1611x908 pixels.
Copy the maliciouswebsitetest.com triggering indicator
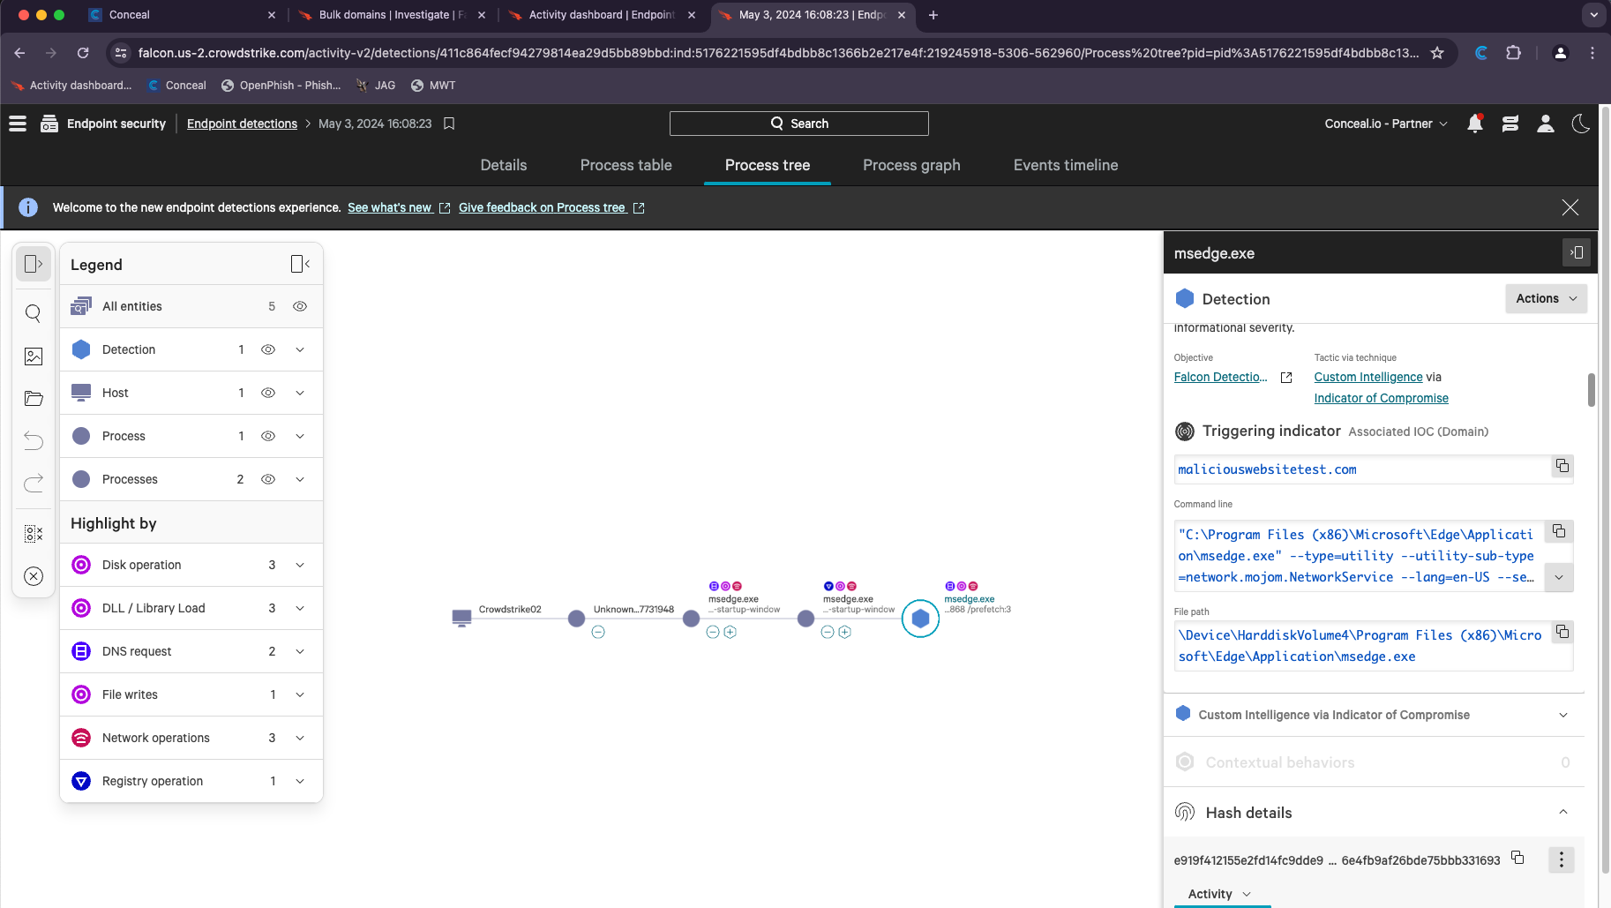(1562, 466)
